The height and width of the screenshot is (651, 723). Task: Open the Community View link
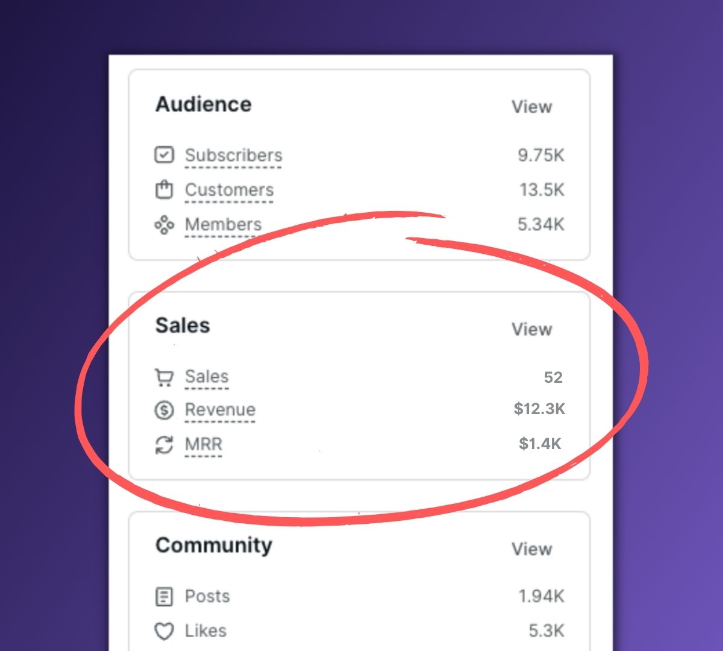[531, 549]
